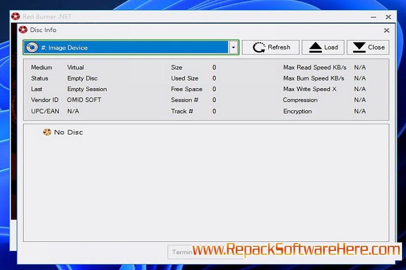Click the 'Encryption' label
406x270 pixels.
(298, 111)
